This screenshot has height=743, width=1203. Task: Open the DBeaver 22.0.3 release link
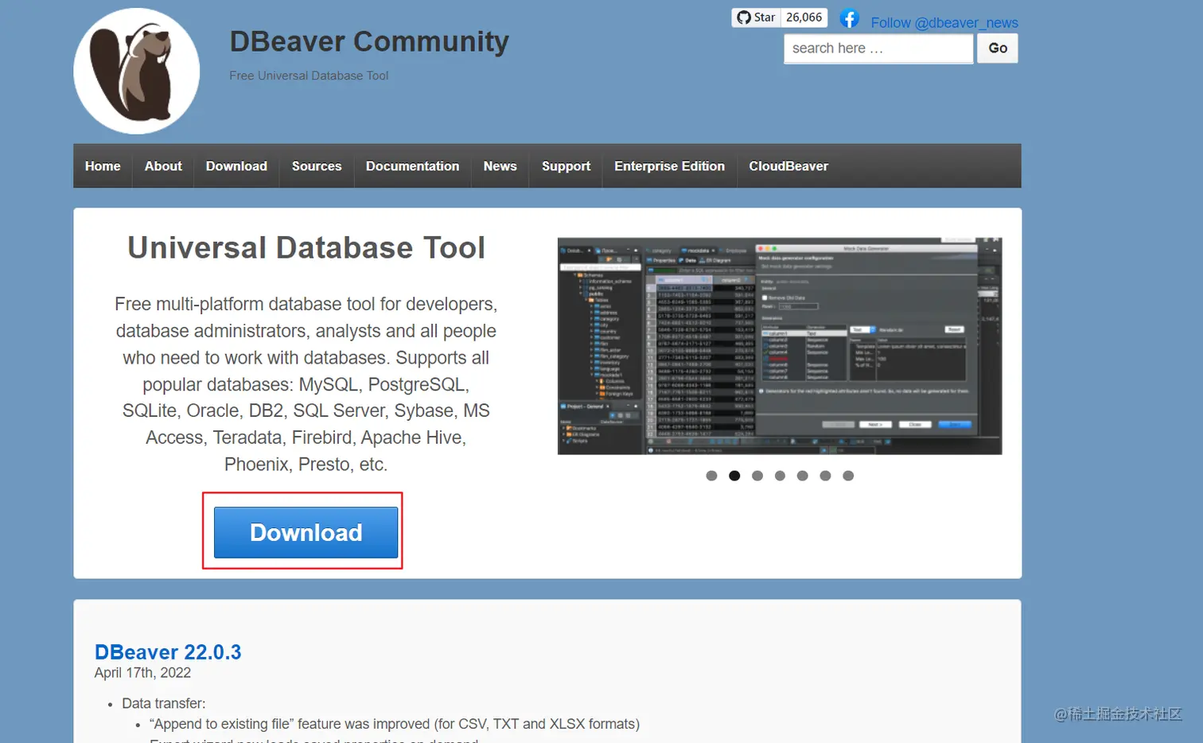168,652
